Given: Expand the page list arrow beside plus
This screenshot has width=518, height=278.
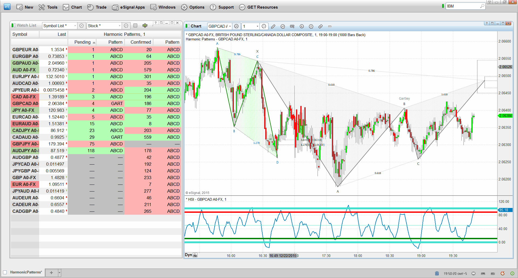Looking at the screenshot, I should coord(60,273).
